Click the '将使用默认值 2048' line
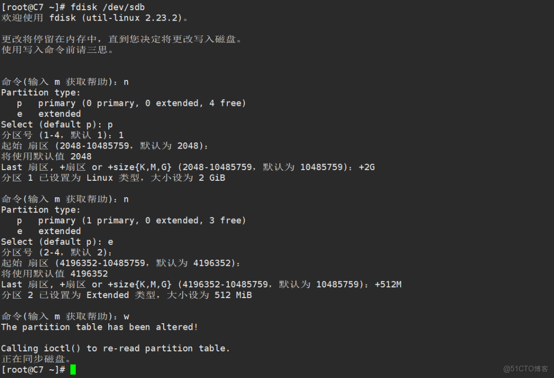 (x=46, y=156)
